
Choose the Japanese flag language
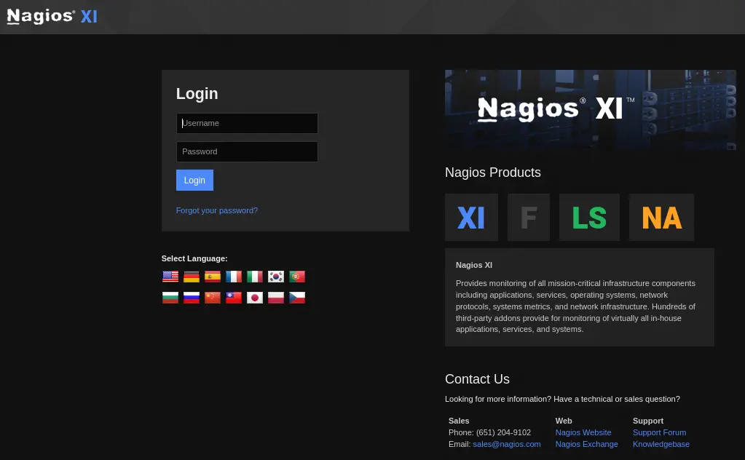(255, 298)
